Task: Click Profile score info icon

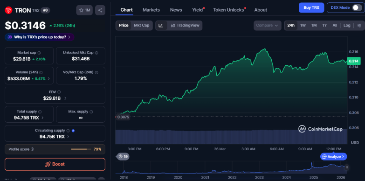Action: pos(32,149)
